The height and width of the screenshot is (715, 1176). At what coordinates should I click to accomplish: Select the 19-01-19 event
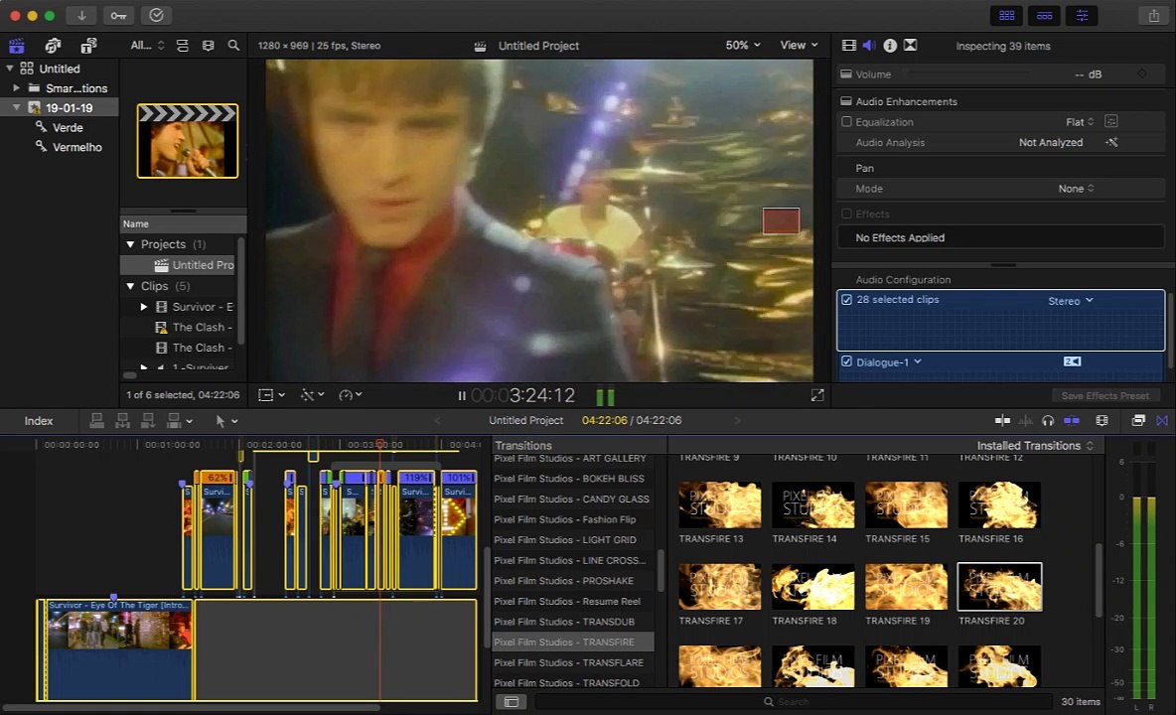pyautogui.click(x=60, y=108)
